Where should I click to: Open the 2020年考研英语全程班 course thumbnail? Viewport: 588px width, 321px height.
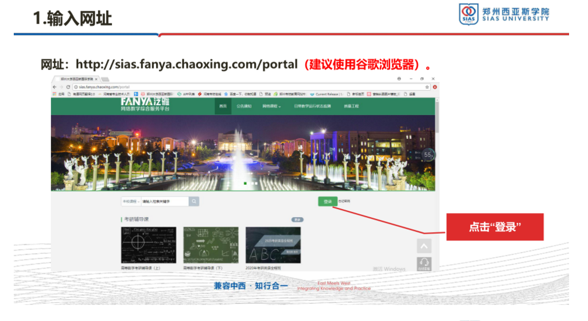click(272, 245)
